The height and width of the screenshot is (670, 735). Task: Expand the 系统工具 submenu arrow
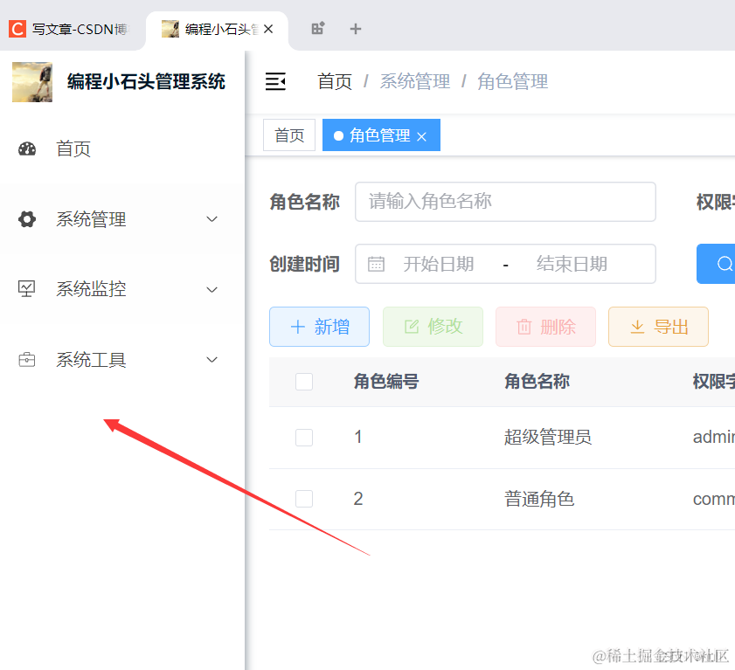pos(211,360)
